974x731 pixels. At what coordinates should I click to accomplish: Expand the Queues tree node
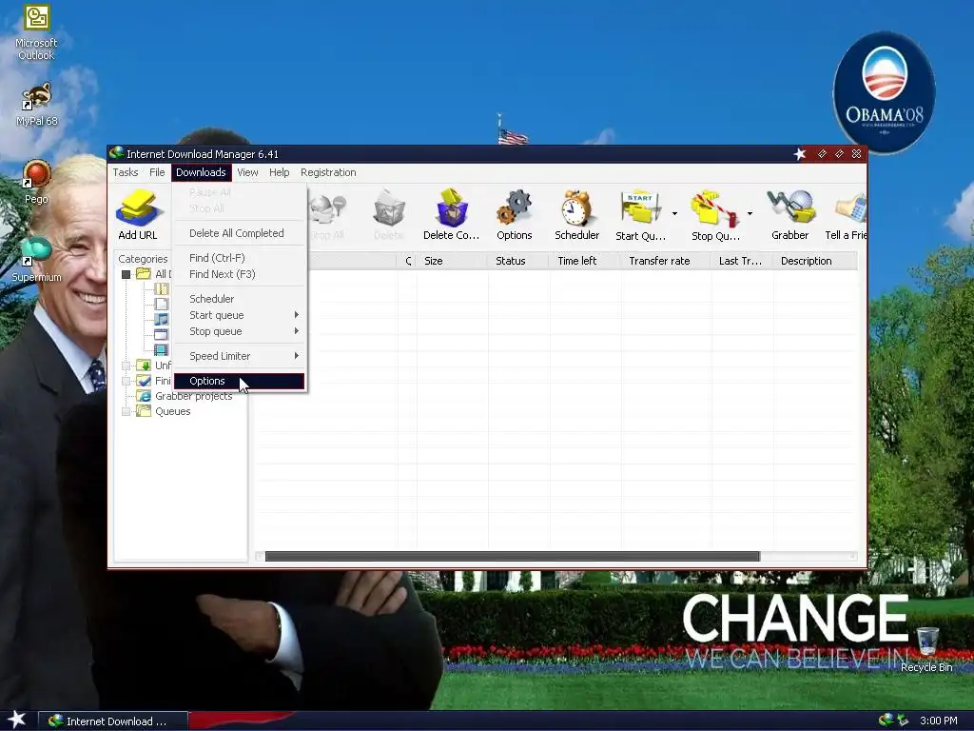coord(127,411)
